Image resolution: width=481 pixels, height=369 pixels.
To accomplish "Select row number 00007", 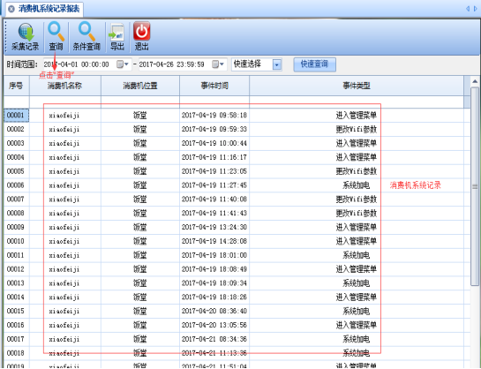I will coord(15,200).
